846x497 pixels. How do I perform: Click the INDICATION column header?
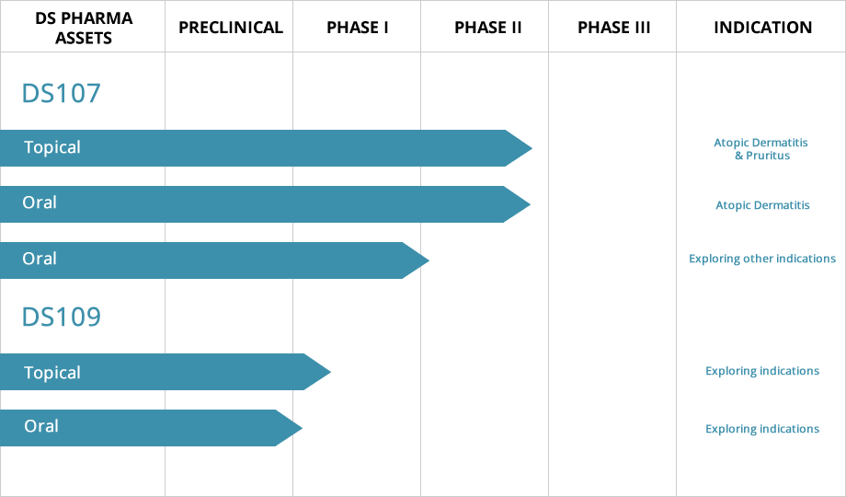[x=762, y=27]
